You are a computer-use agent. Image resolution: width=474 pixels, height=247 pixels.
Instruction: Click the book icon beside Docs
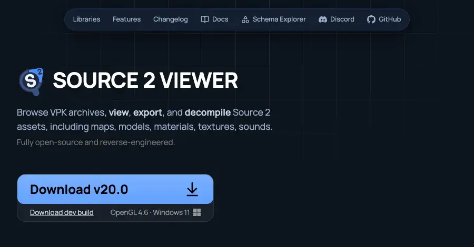tap(205, 19)
